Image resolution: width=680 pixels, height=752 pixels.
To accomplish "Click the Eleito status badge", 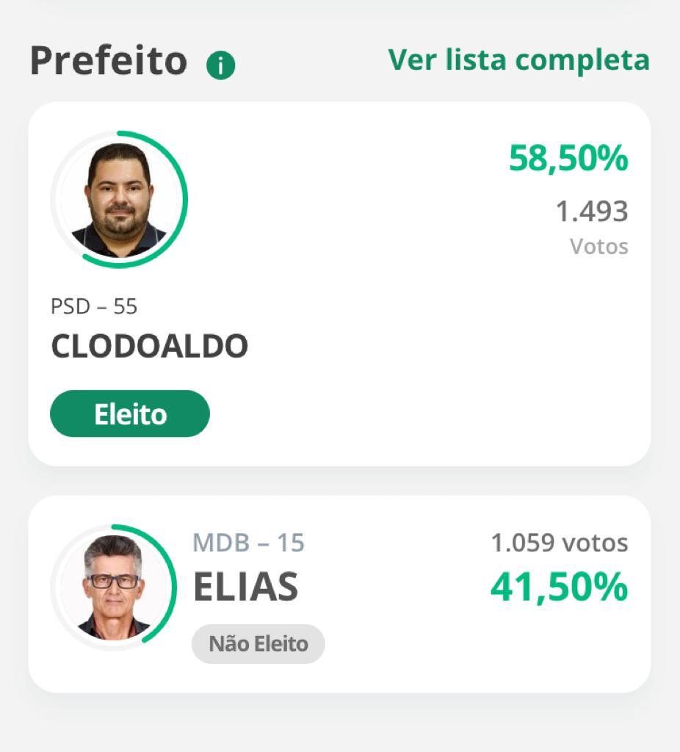I will 130,413.
